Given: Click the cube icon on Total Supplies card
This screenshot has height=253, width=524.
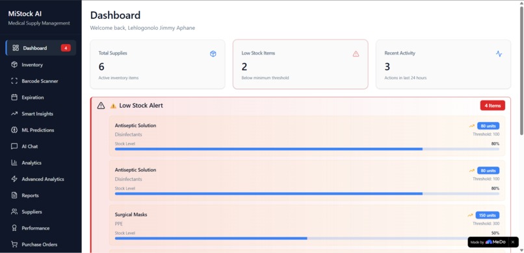Looking at the screenshot, I should point(213,54).
